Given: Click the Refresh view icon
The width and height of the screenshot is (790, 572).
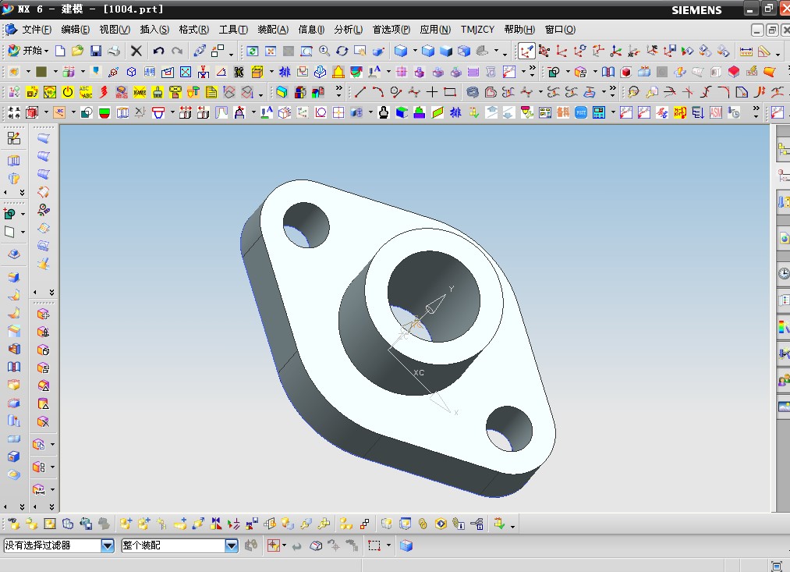Looking at the screenshot, I should [x=253, y=51].
